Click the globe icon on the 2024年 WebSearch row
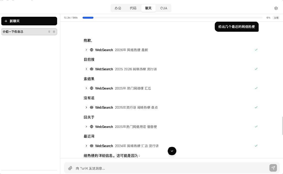This screenshot has height=174, width=283. 91,146
